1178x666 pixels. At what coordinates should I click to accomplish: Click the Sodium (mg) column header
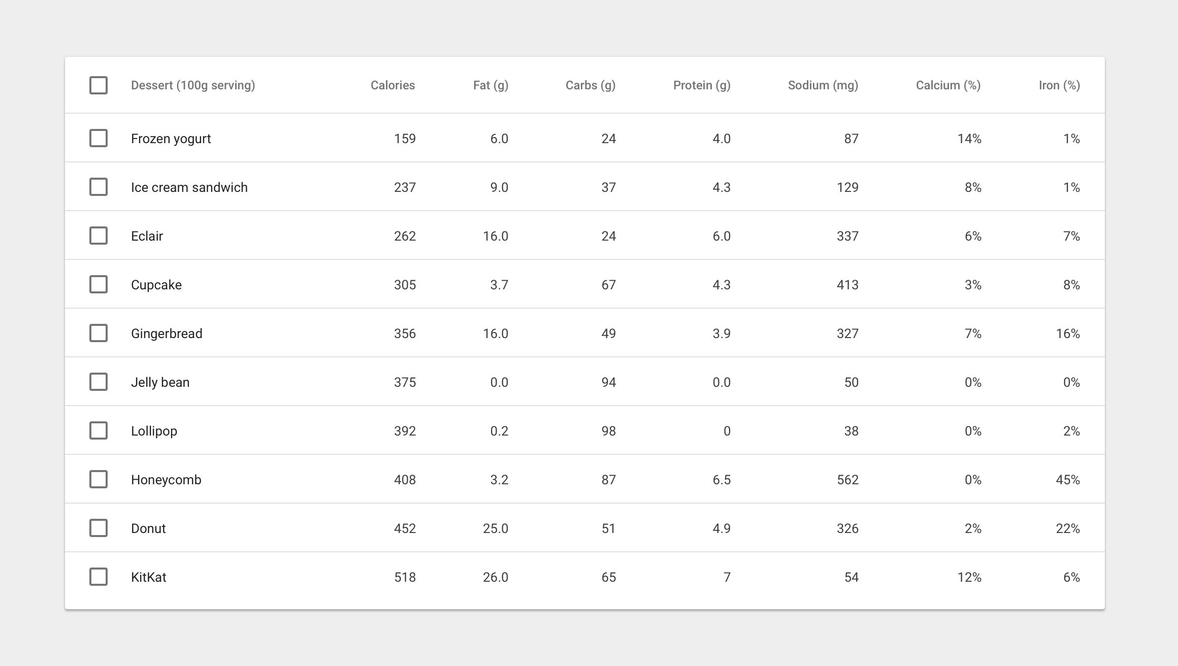[x=822, y=85]
